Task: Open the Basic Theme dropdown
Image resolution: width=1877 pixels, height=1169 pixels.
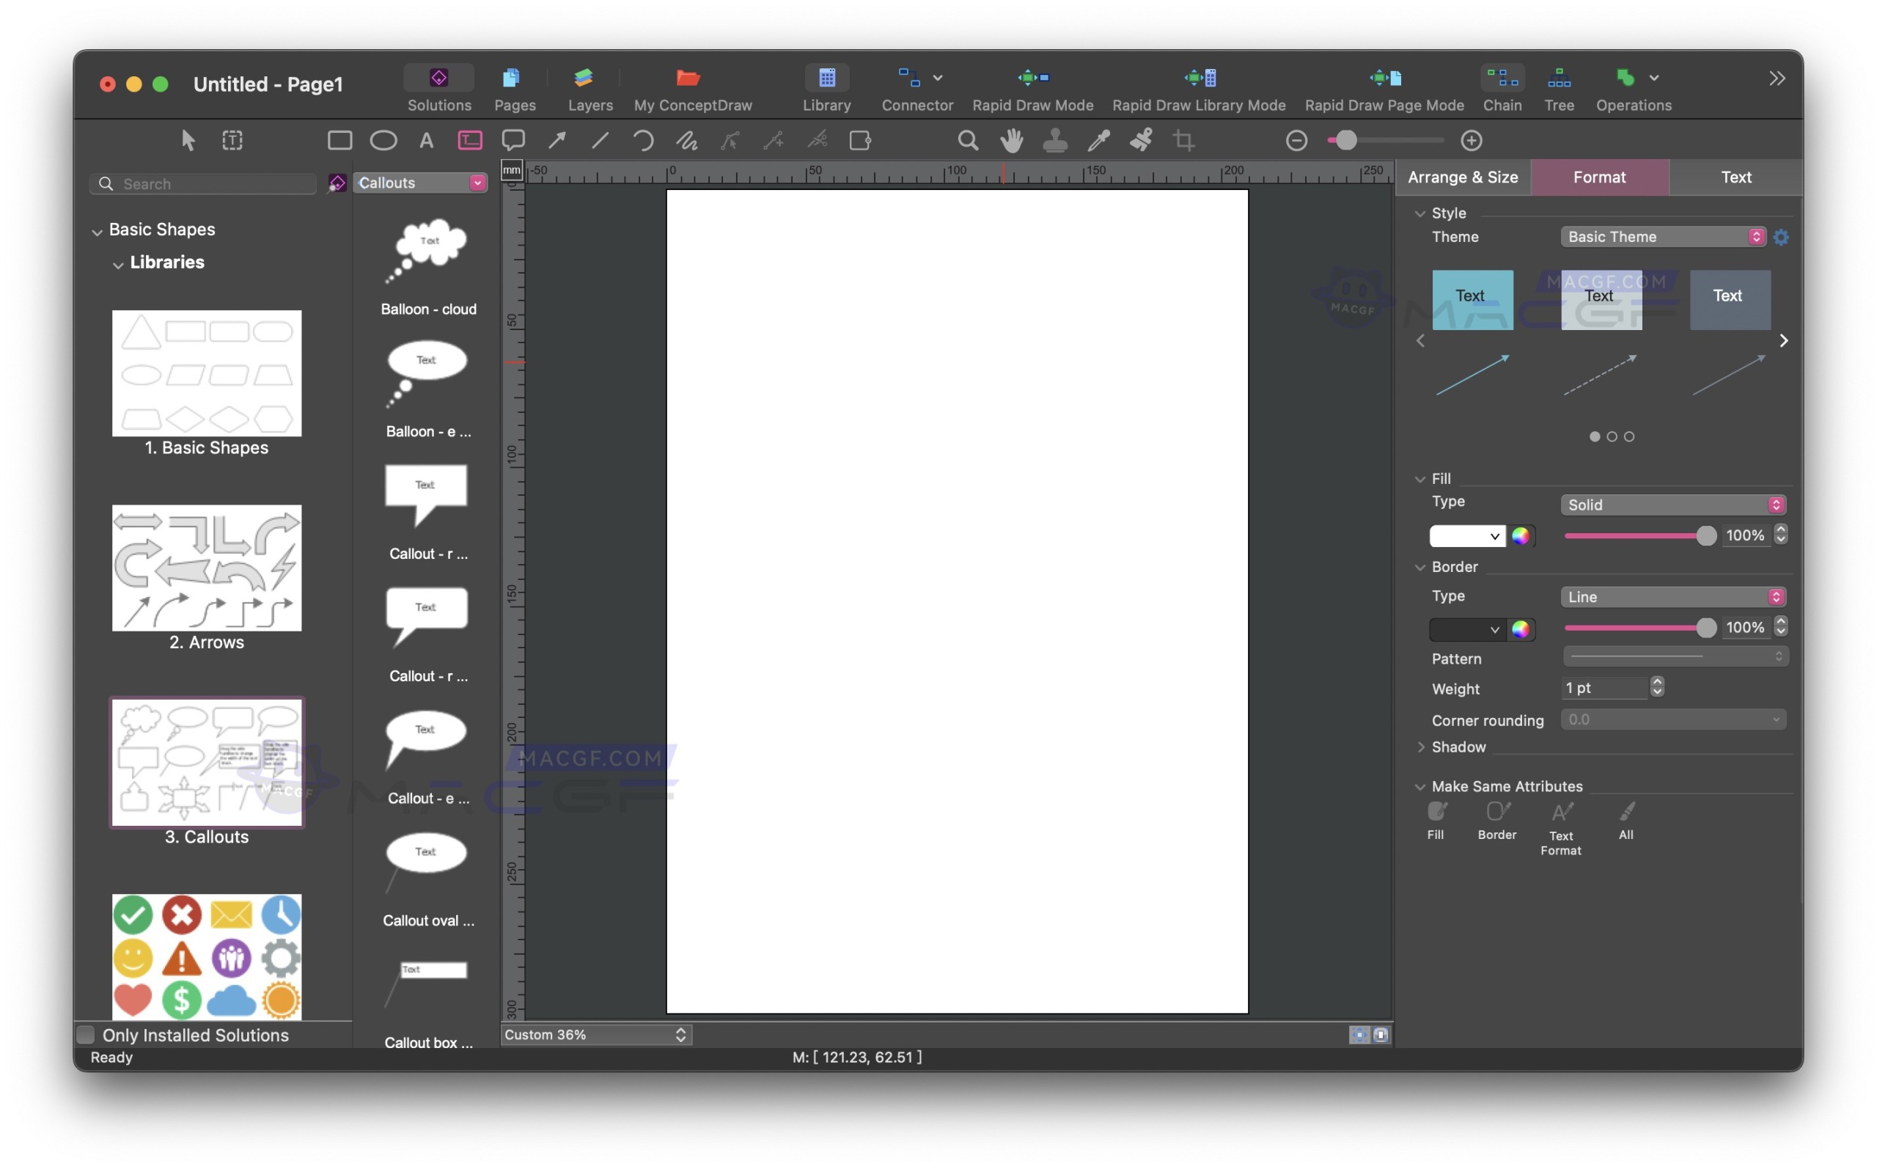Action: [x=1757, y=237]
